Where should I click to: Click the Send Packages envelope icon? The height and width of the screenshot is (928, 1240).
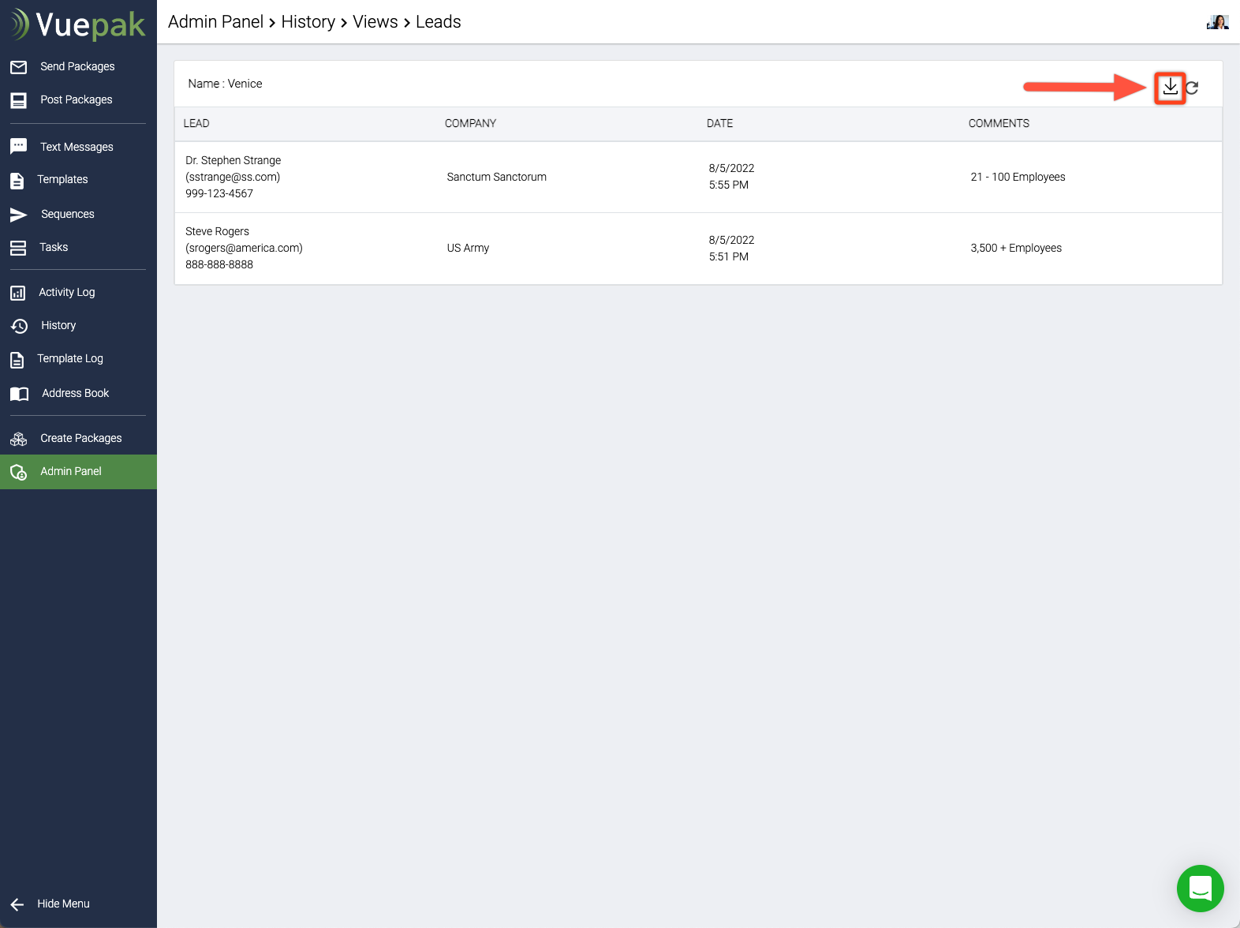coord(19,67)
